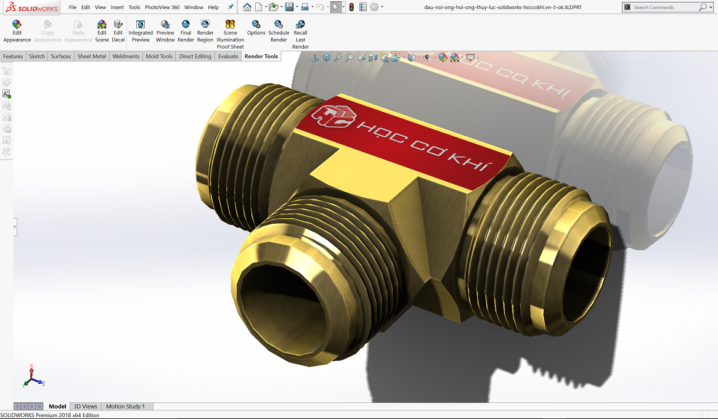718x419 pixels.
Task: Click the View Orientation axis icon
Action: tap(315, 57)
